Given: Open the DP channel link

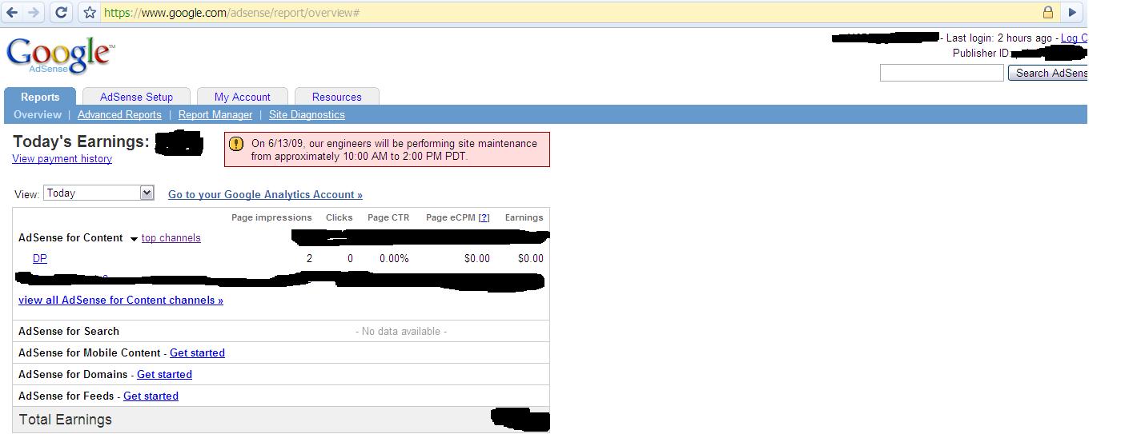Looking at the screenshot, I should tap(40, 258).
